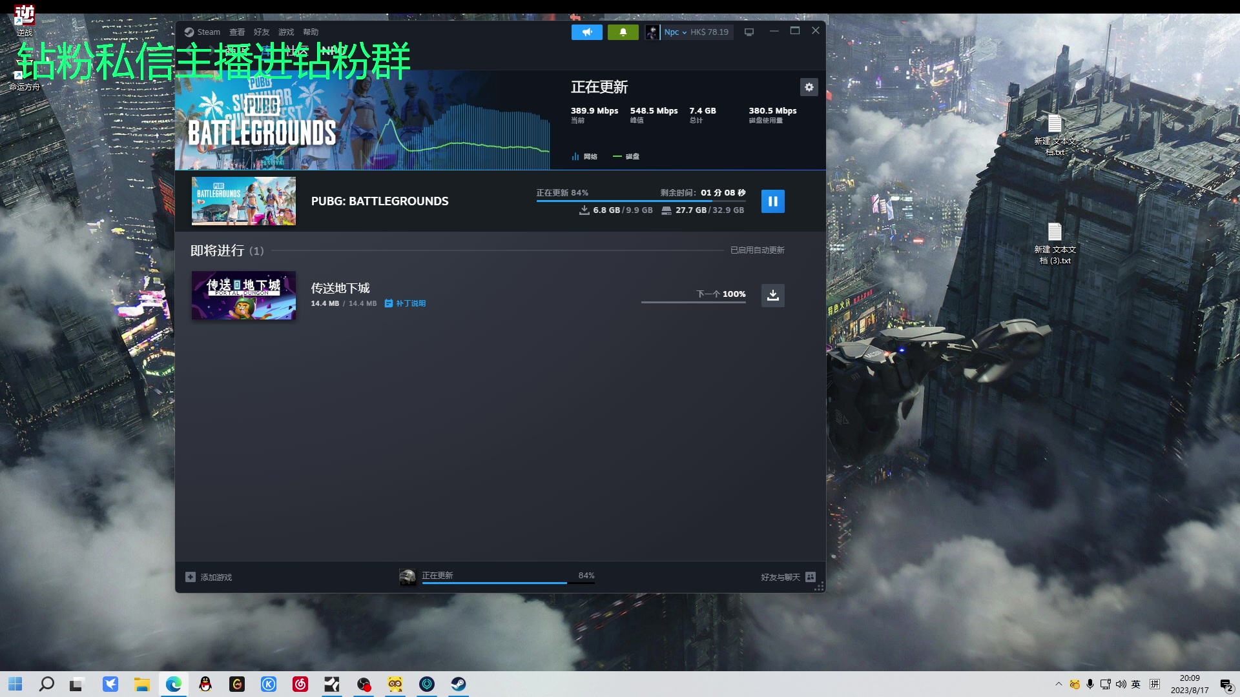Open taskbar Search

click(x=46, y=684)
